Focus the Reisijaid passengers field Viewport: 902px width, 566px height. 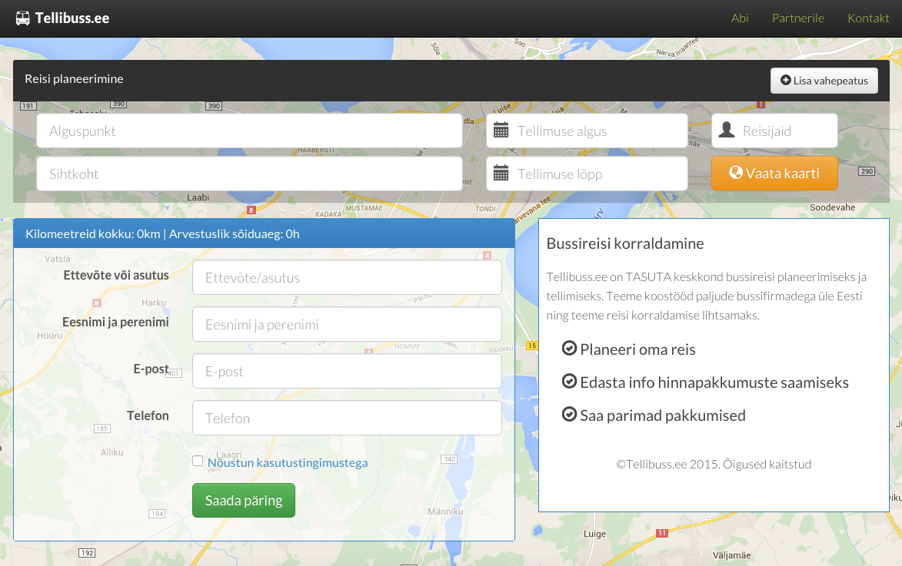point(774,131)
